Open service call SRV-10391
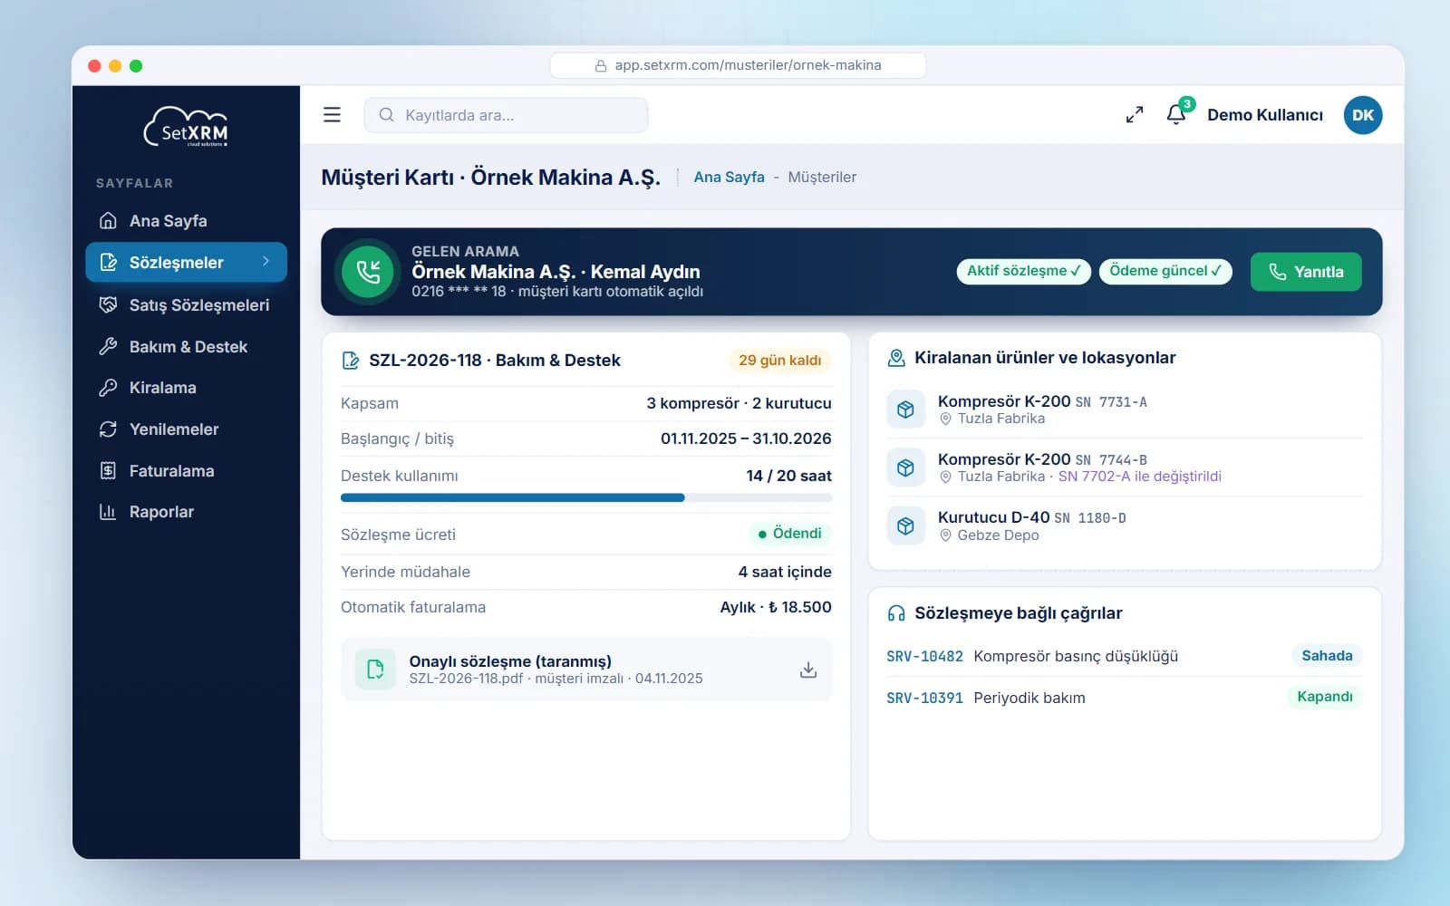Screen dimensions: 1450x906 point(924,698)
